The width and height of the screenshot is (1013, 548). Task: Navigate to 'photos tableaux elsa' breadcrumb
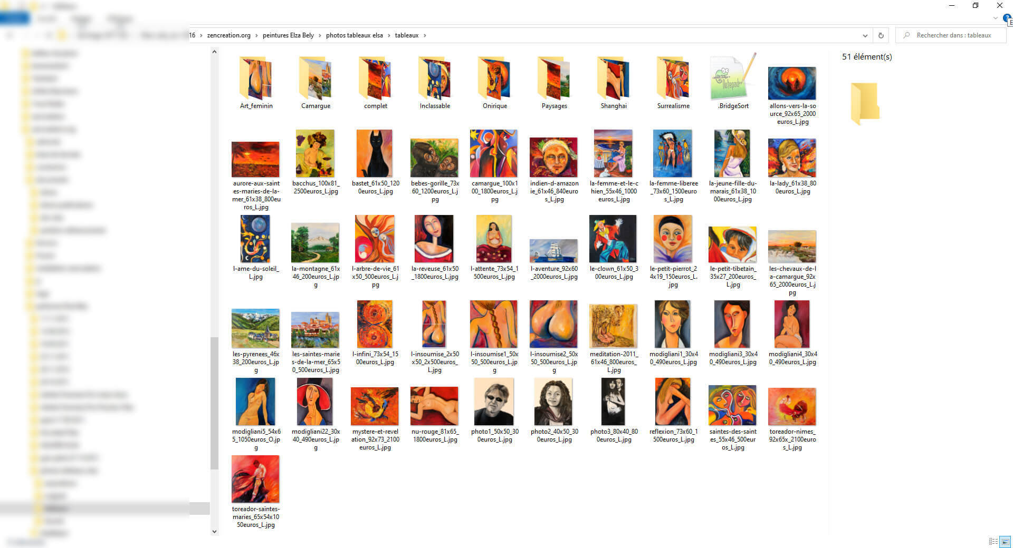click(x=354, y=35)
